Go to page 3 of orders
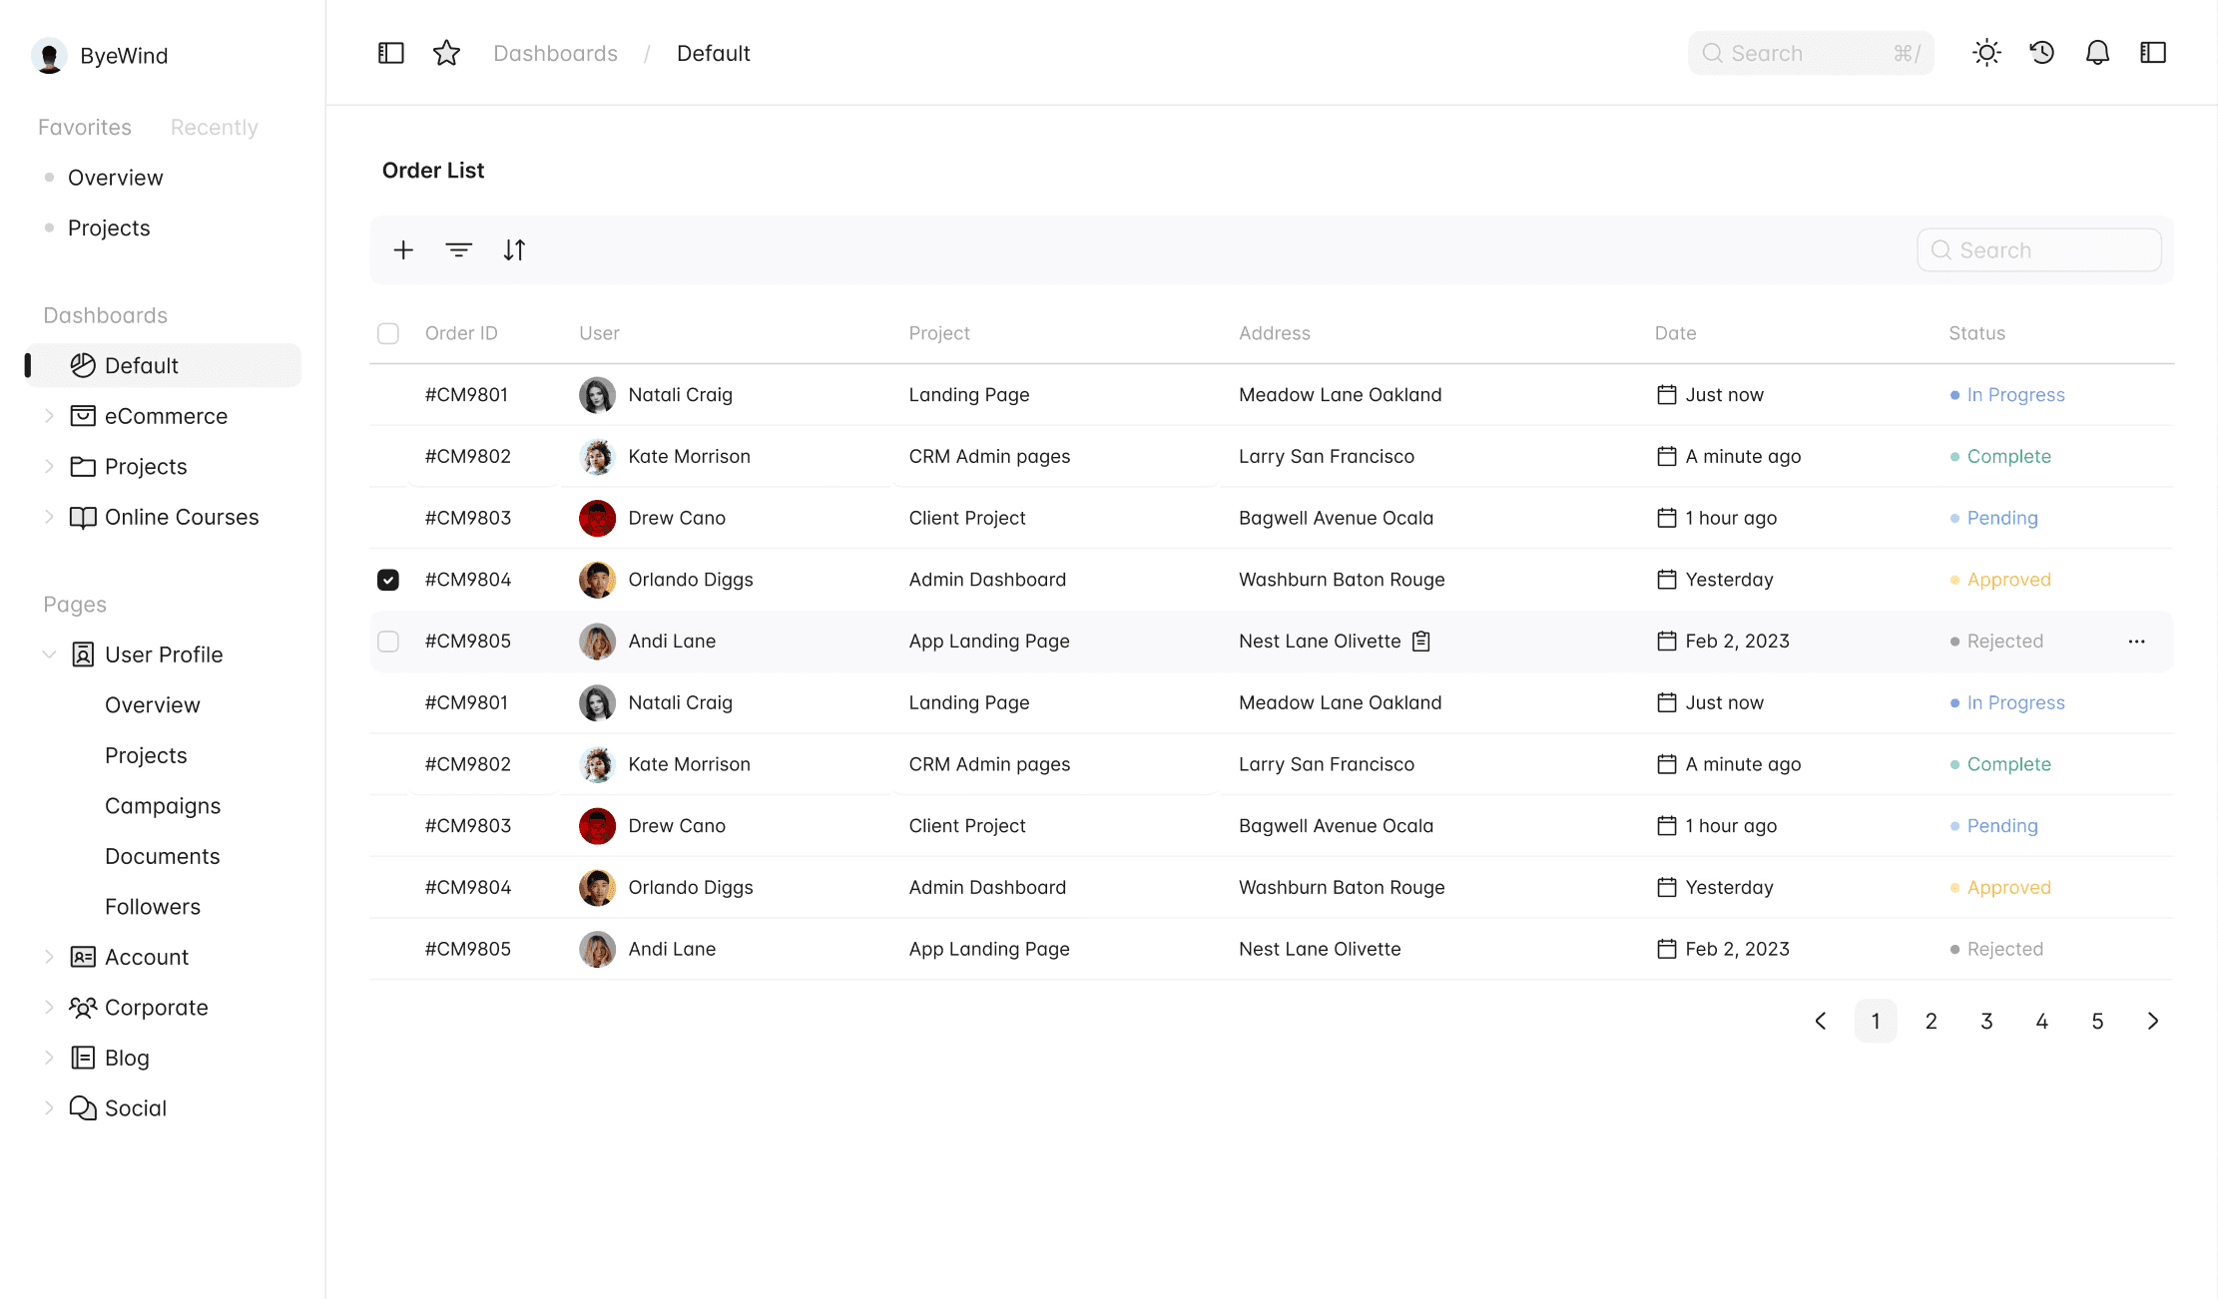Screen dimensions: 2218x1299 pyautogui.click(x=1986, y=1021)
